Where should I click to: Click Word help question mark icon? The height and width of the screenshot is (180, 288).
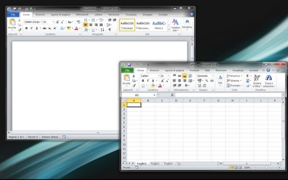192,14
